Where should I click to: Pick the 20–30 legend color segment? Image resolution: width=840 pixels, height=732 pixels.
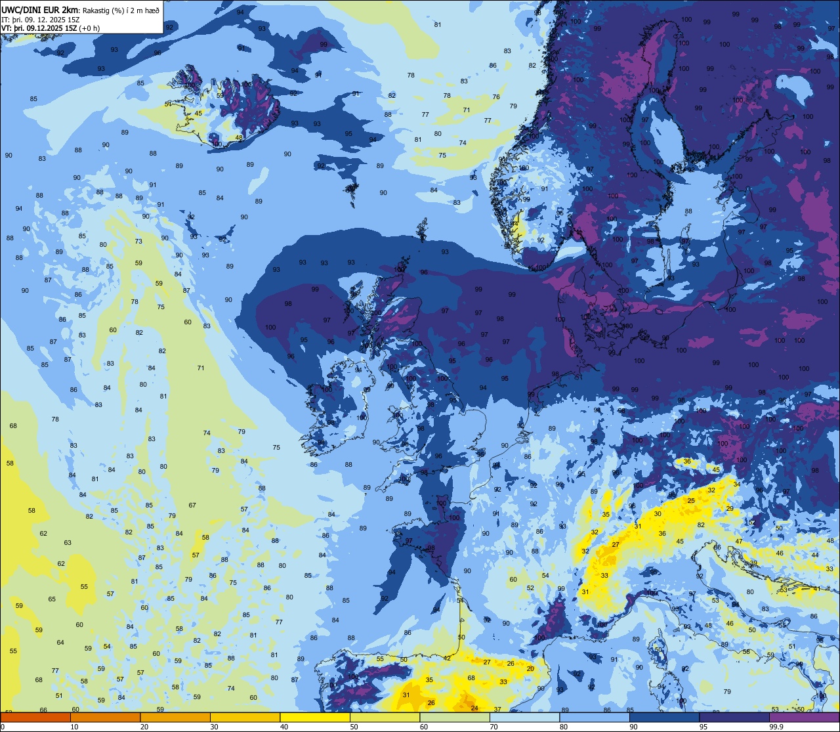click(175, 717)
